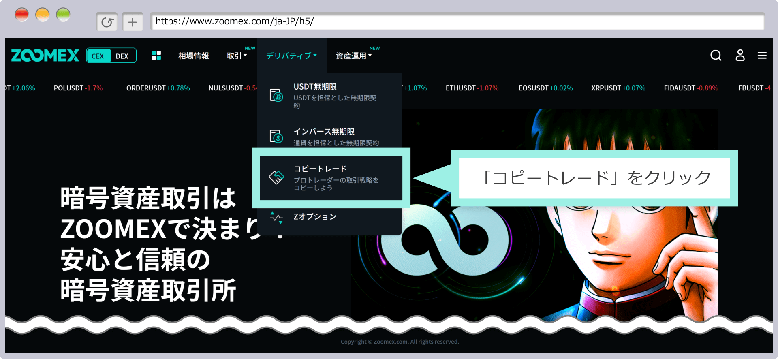Screen dimensions: 778x359
Task: Switch to DEX mode
Action: 122,56
